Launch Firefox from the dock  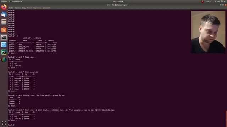click(4, 7)
